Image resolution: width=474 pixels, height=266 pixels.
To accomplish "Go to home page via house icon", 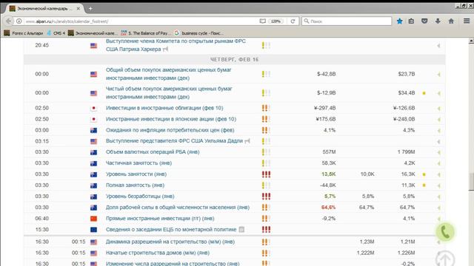I will click(451, 21).
